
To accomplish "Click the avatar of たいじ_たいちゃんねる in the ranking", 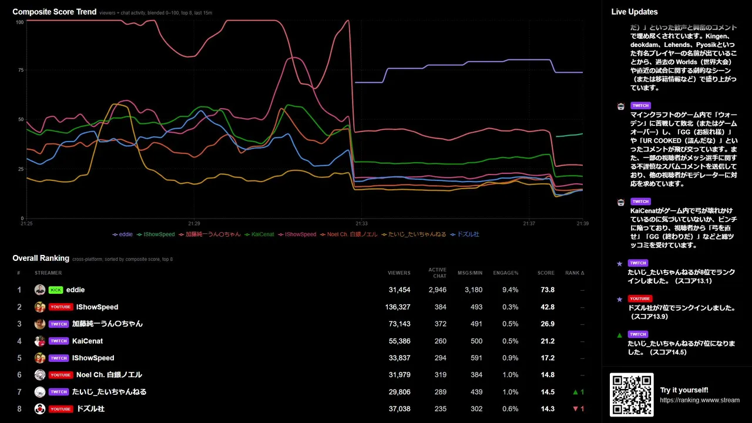I will 40,392.
